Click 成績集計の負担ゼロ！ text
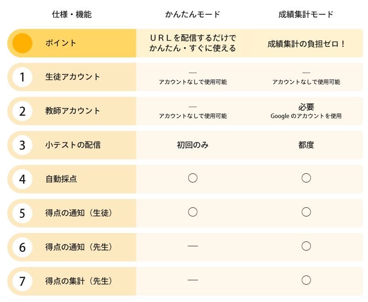The height and width of the screenshot is (302, 368). coord(306,44)
